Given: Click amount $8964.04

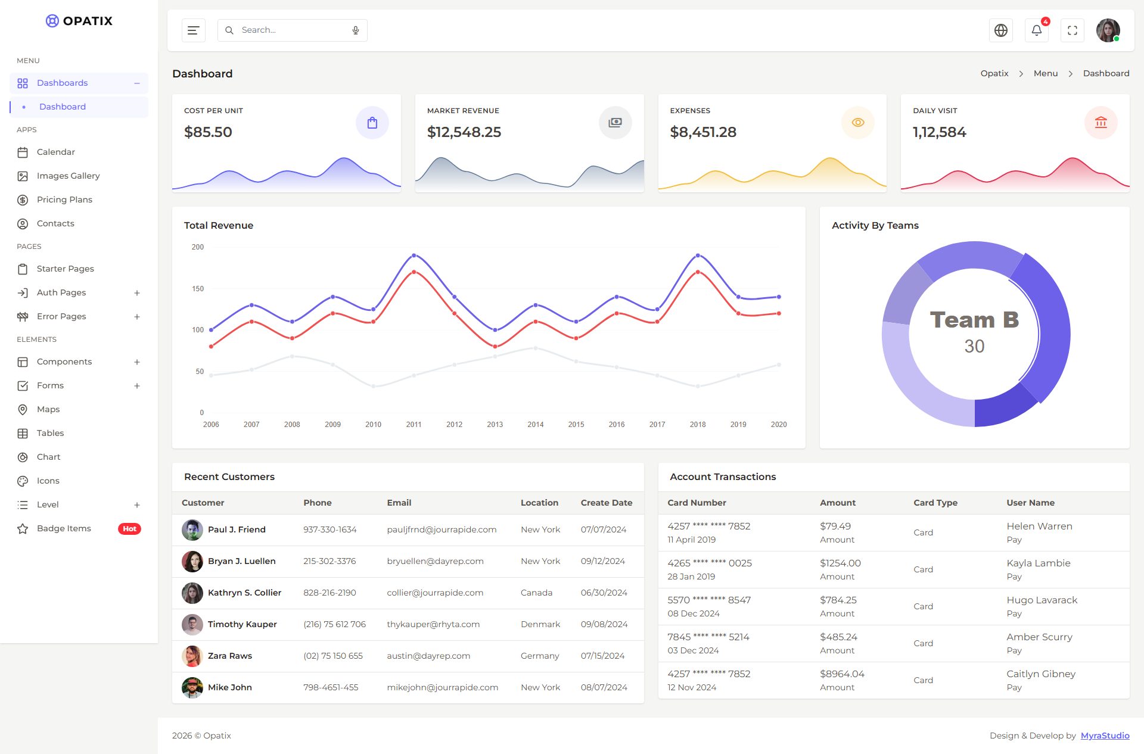Looking at the screenshot, I should 842,674.
